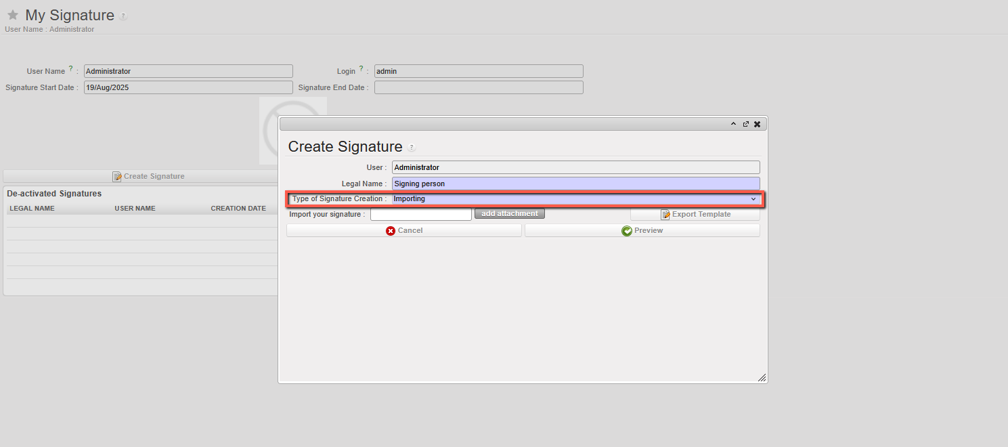Mark My Signature page as favorite star
The height and width of the screenshot is (447, 1008).
(12, 15)
